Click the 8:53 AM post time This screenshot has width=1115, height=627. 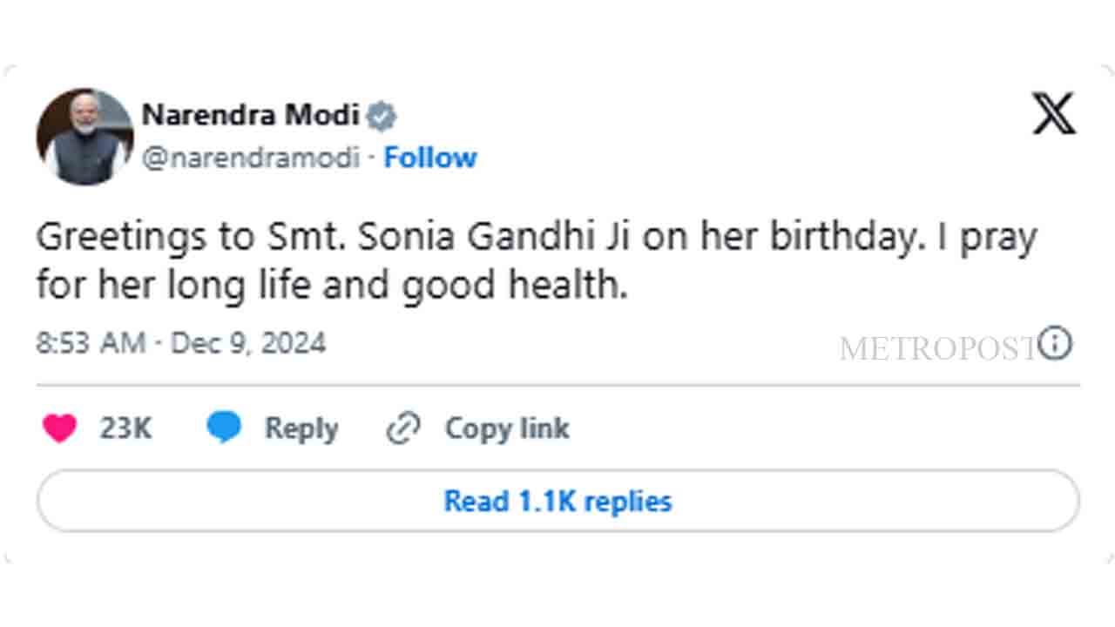(90, 343)
